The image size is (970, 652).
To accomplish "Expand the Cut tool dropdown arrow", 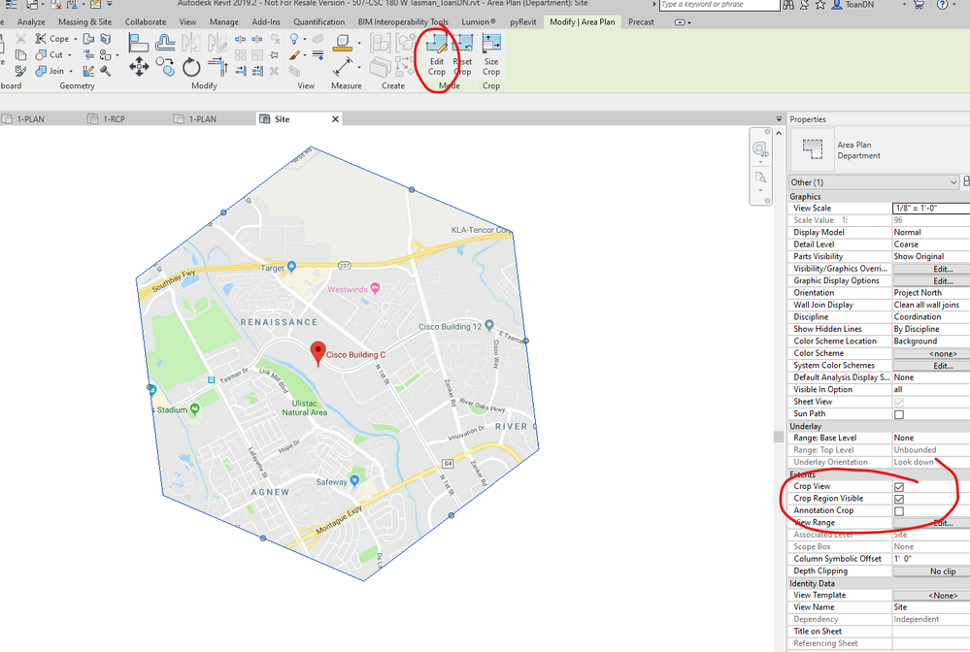I will pyautogui.click(x=69, y=55).
